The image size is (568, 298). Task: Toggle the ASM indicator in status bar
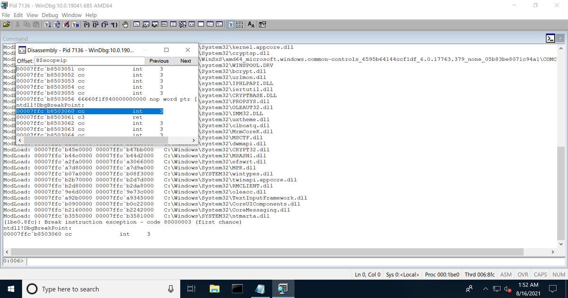[x=506, y=274]
